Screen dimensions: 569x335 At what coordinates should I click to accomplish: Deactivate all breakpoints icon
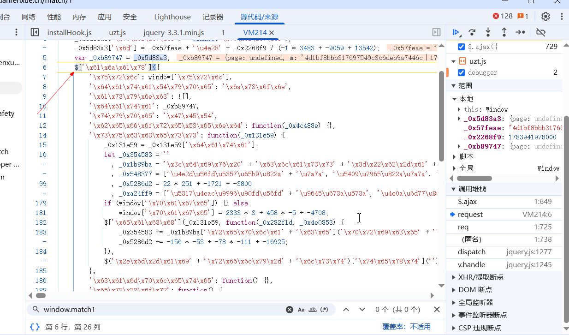pos(541,32)
